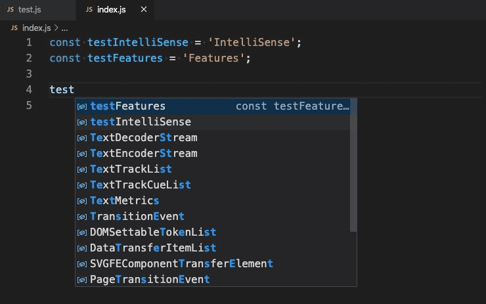Click the variable icon beside testFeatures suggestion
This screenshot has height=304, width=486.
point(82,106)
